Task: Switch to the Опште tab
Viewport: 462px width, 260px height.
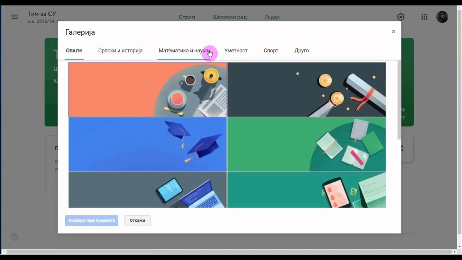Action: [74, 51]
